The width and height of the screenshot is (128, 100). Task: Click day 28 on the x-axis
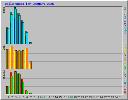coord(109,97)
